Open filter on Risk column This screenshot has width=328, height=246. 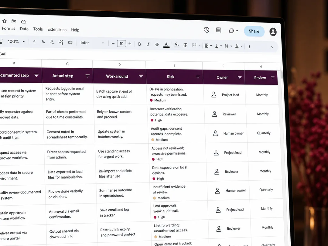pyautogui.click(x=198, y=77)
